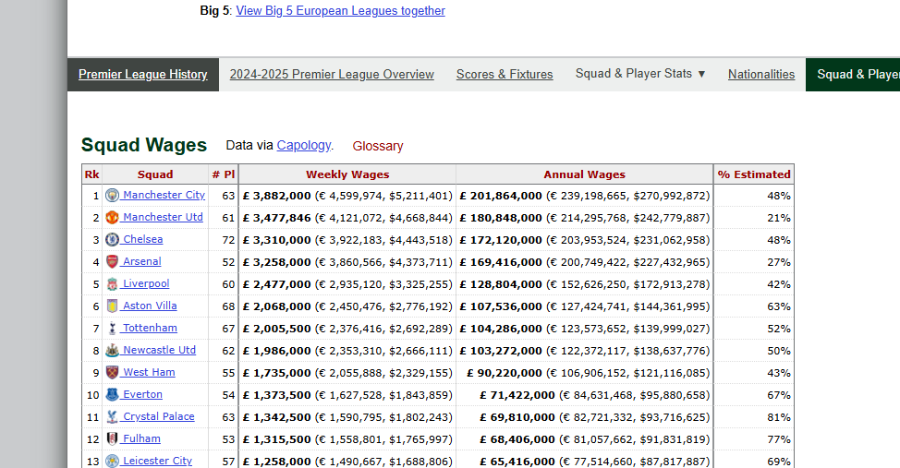Open the Squad & Player Stats dropdown

click(x=640, y=74)
